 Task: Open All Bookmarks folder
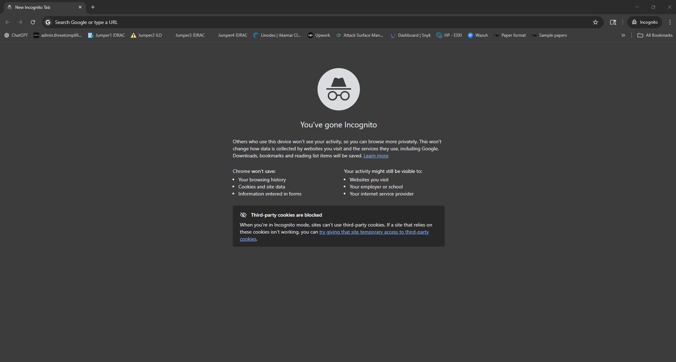(655, 35)
